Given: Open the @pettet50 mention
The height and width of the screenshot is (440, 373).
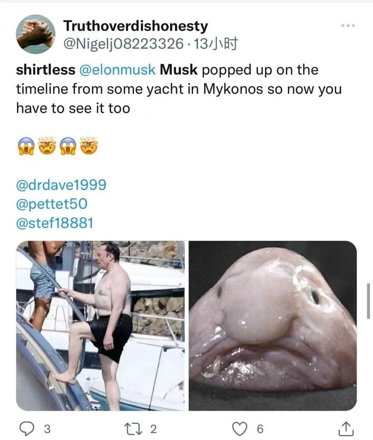Looking at the screenshot, I should point(52,204).
